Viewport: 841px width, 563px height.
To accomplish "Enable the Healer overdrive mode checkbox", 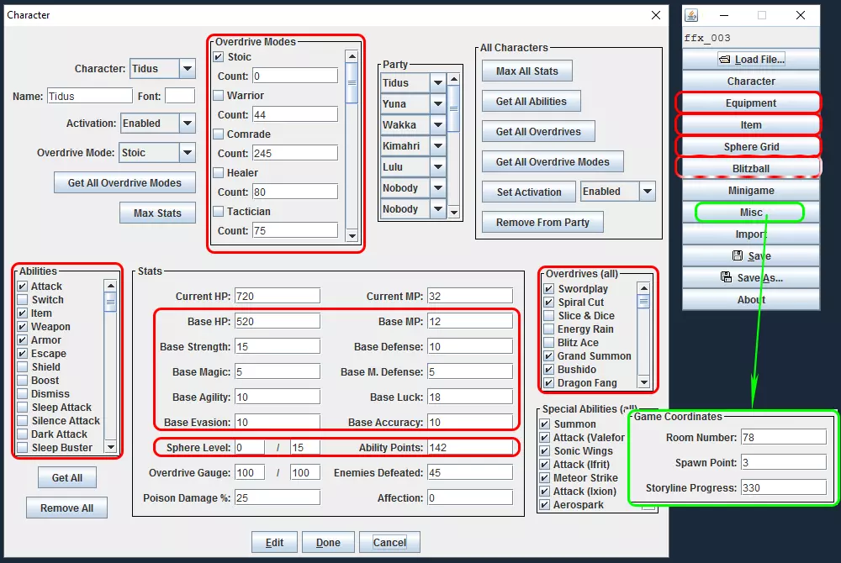I will tap(219, 172).
